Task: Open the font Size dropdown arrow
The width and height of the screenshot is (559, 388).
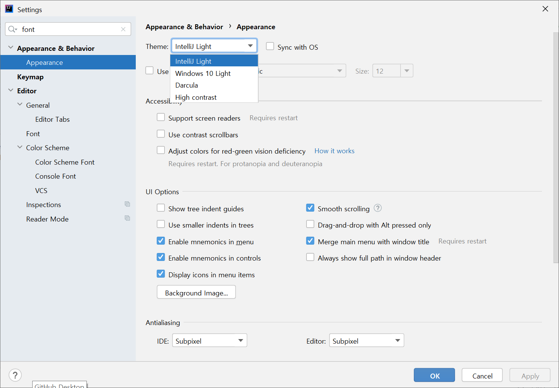Action: [x=407, y=71]
